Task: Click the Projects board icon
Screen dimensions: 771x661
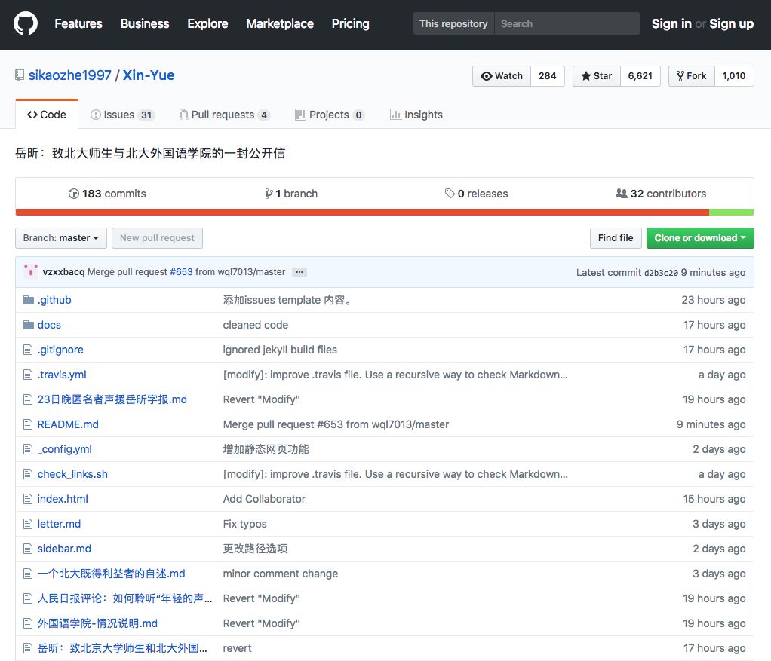Action: click(300, 115)
